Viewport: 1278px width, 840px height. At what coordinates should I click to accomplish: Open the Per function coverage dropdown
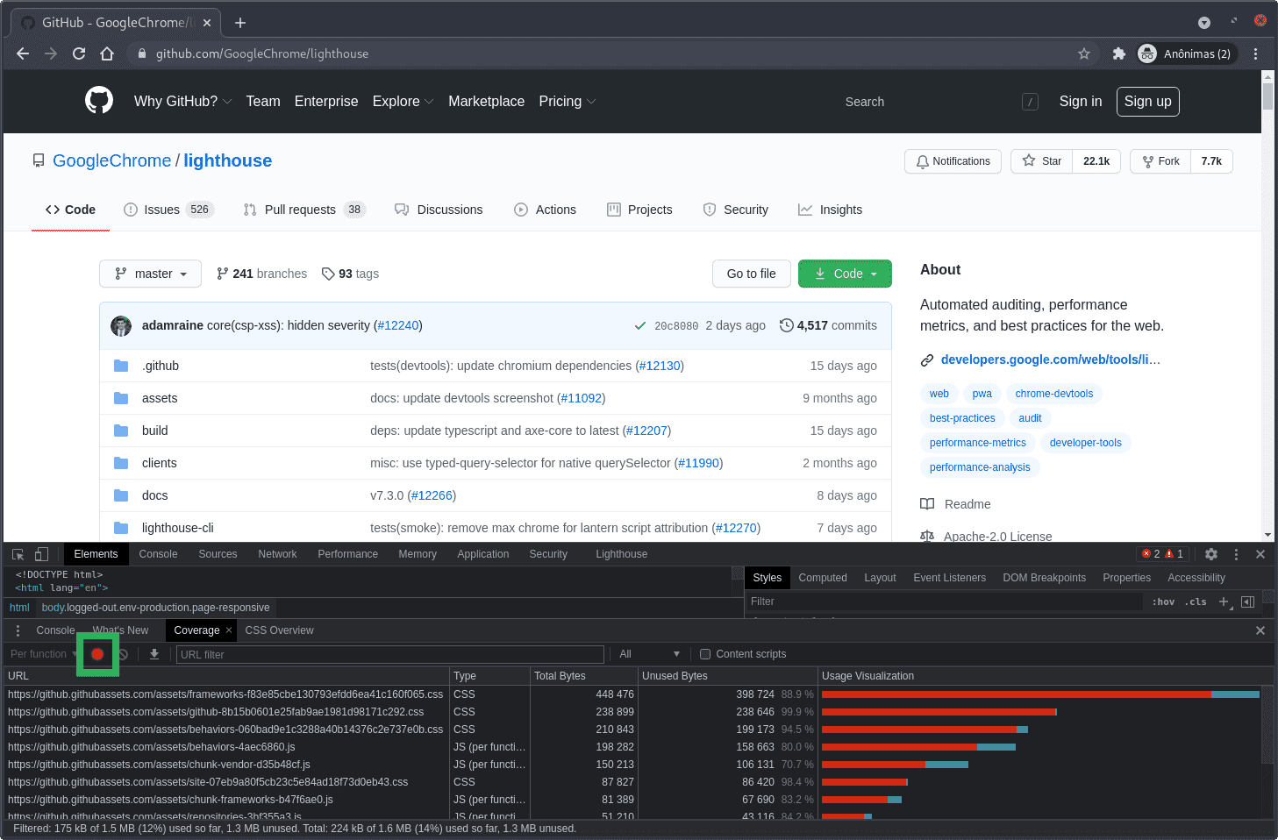coord(44,654)
